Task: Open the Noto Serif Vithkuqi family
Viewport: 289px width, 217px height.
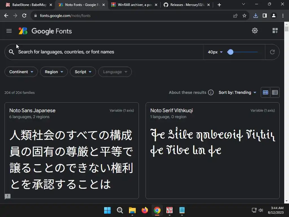Action: [171, 110]
